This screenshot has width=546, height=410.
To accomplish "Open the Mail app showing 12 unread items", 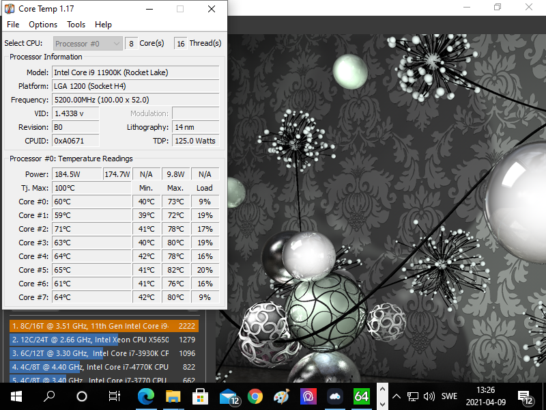I will pos(228,396).
